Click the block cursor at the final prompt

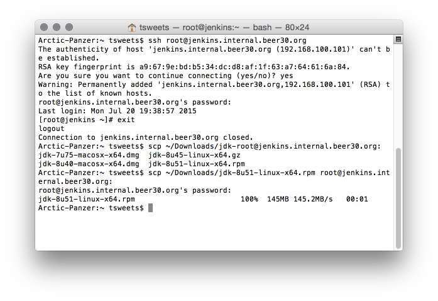tap(150, 208)
